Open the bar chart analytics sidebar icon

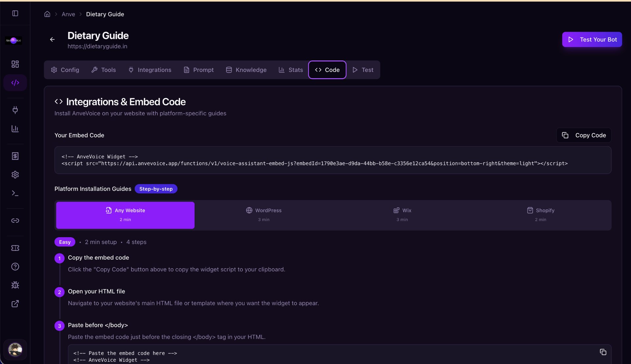(15, 128)
